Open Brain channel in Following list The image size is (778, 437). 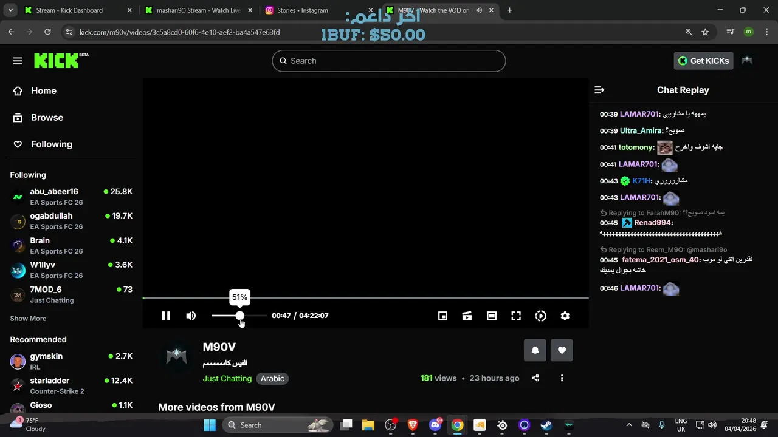(72, 245)
